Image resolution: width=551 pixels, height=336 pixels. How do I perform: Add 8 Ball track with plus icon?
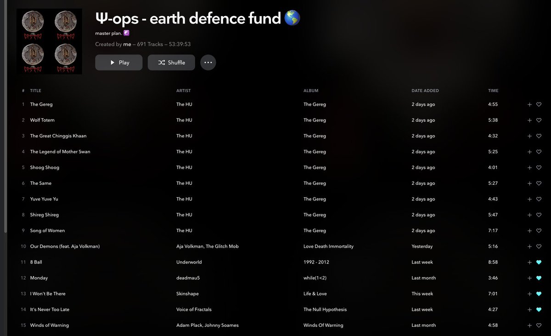(529, 262)
